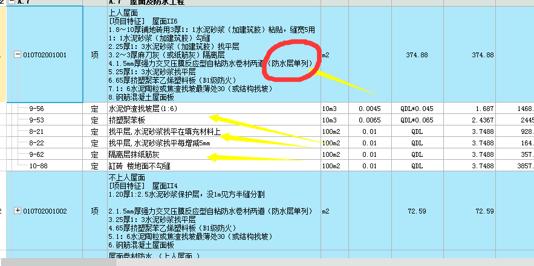
Task: Click the 100m2 unit in row 9-62
Action: coord(331,154)
